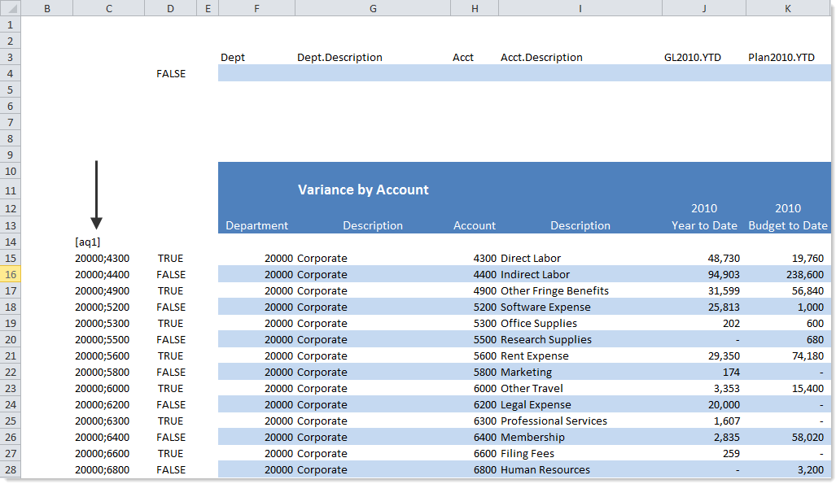Select column G header
The image size is (836, 484).
coord(372,8)
